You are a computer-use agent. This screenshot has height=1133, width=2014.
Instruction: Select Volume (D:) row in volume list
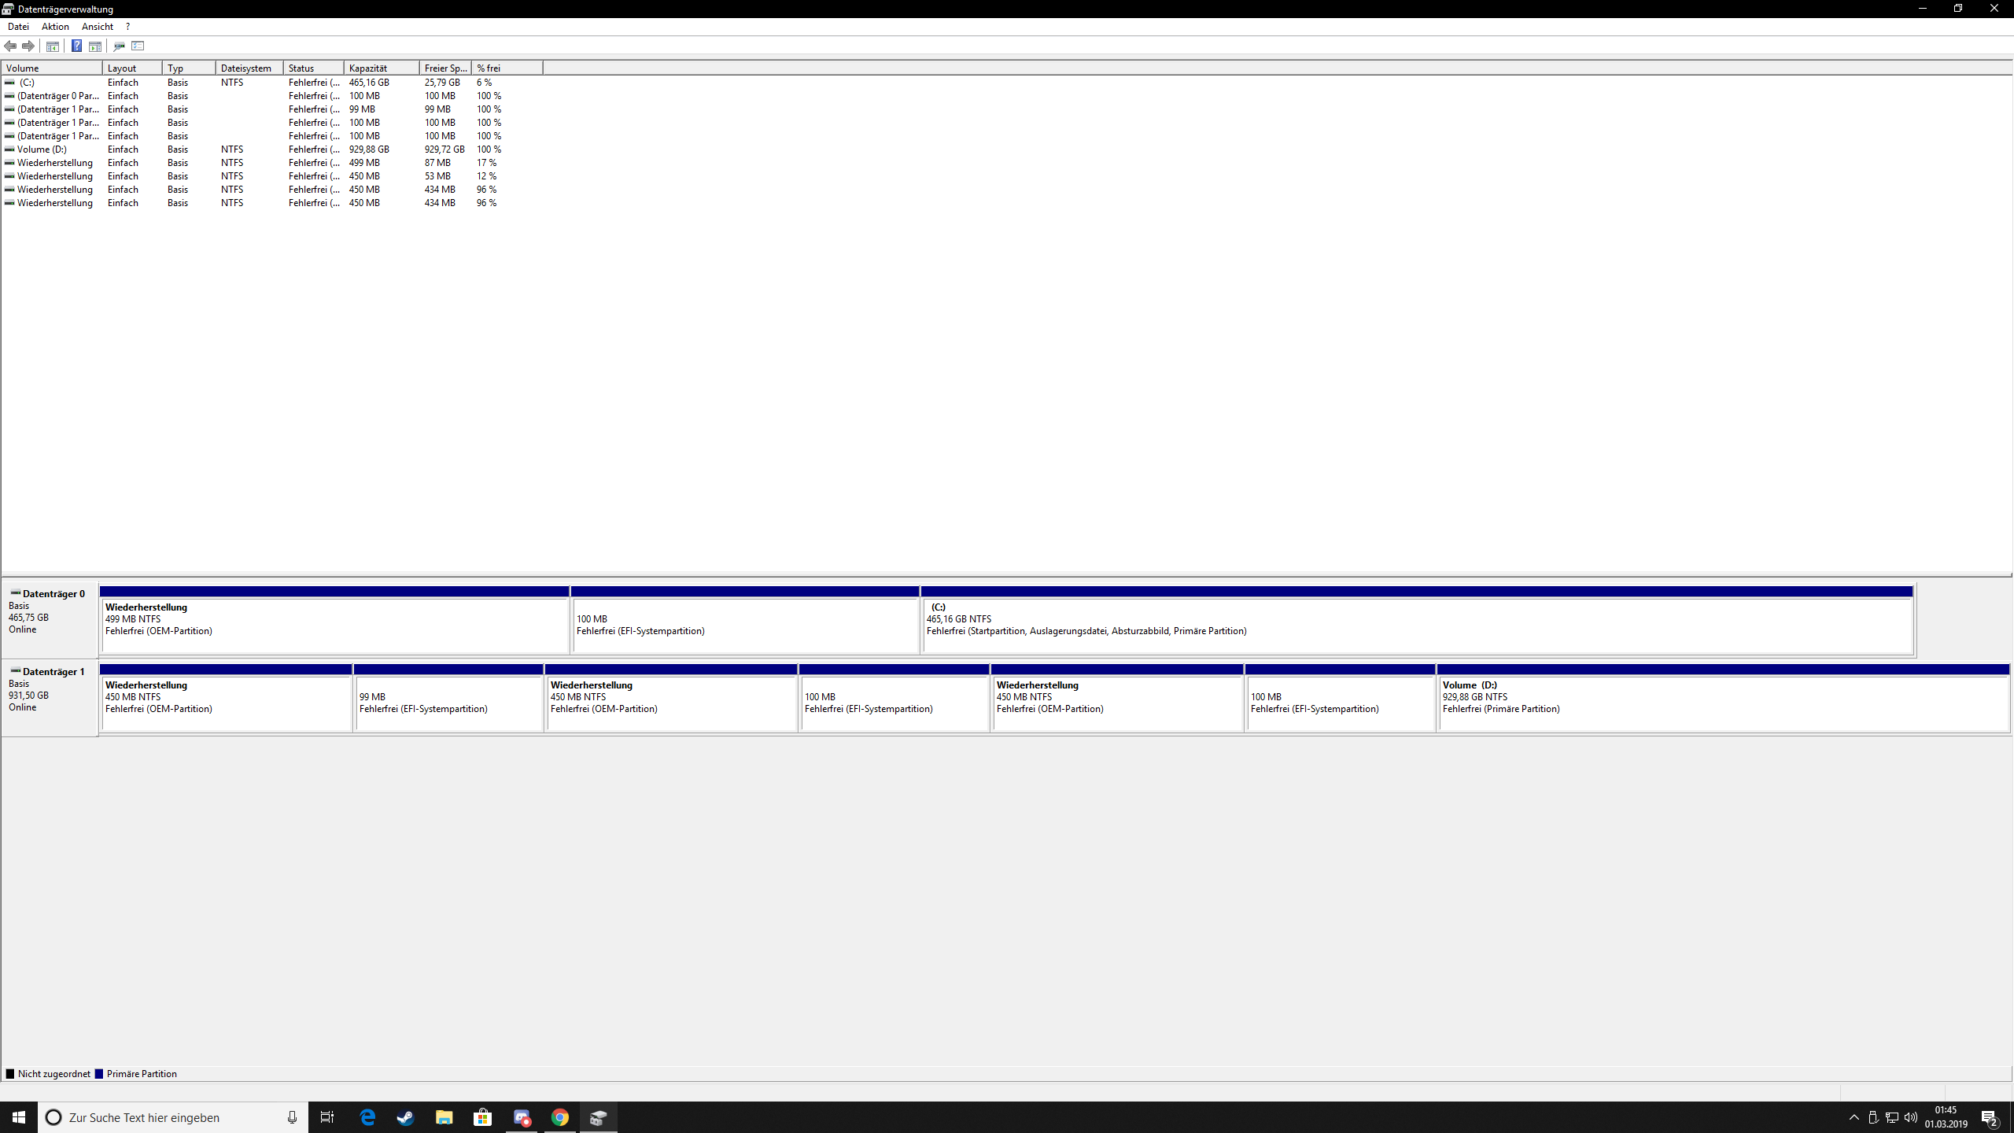42,149
